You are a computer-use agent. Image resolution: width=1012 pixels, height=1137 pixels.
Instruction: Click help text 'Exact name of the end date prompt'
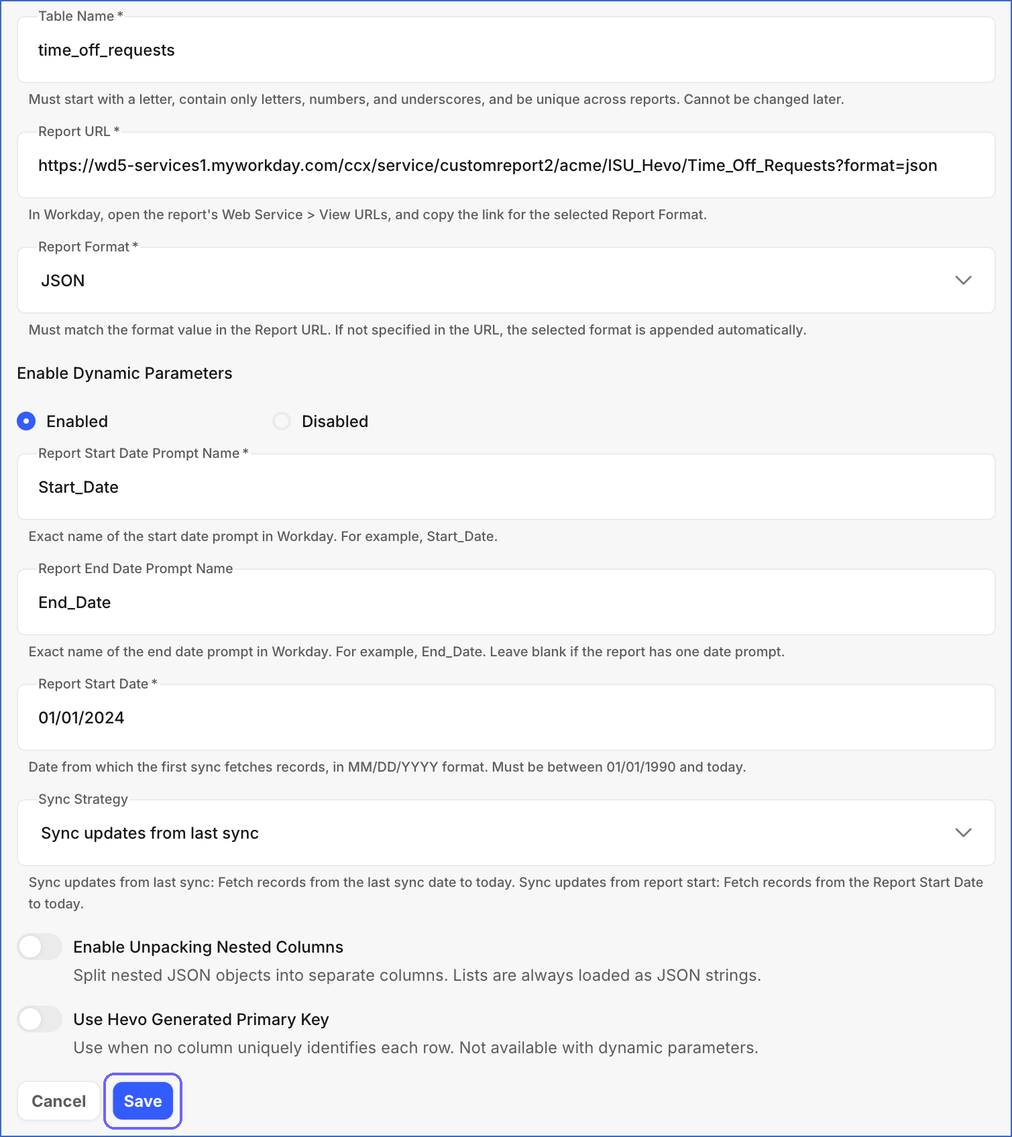click(x=406, y=652)
